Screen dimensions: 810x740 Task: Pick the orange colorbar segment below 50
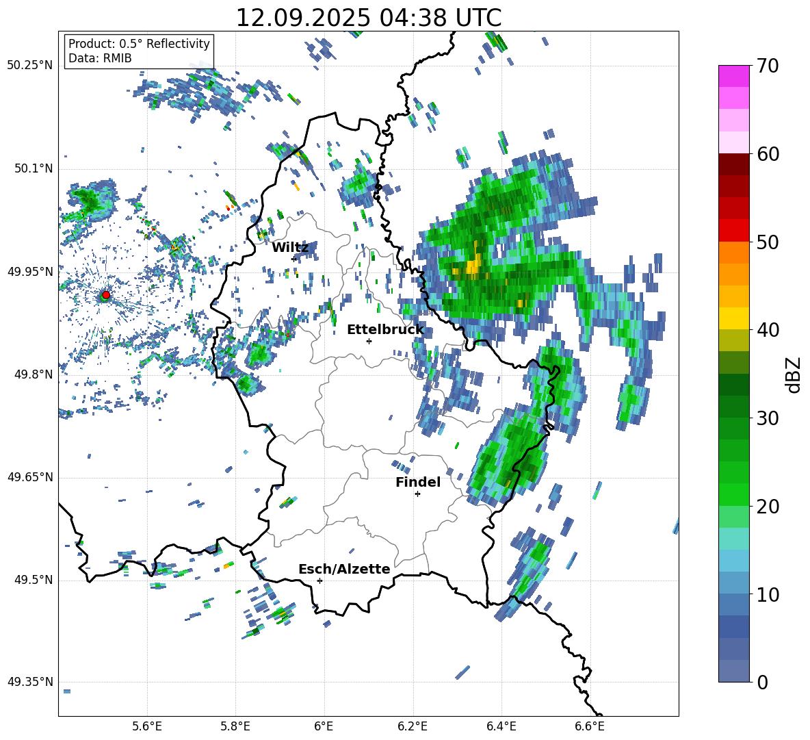click(733, 252)
